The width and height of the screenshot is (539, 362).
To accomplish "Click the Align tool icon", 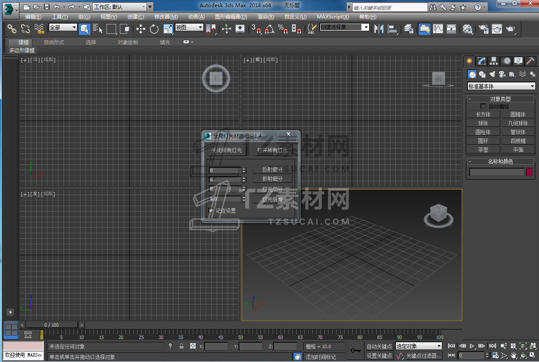I will (x=393, y=29).
